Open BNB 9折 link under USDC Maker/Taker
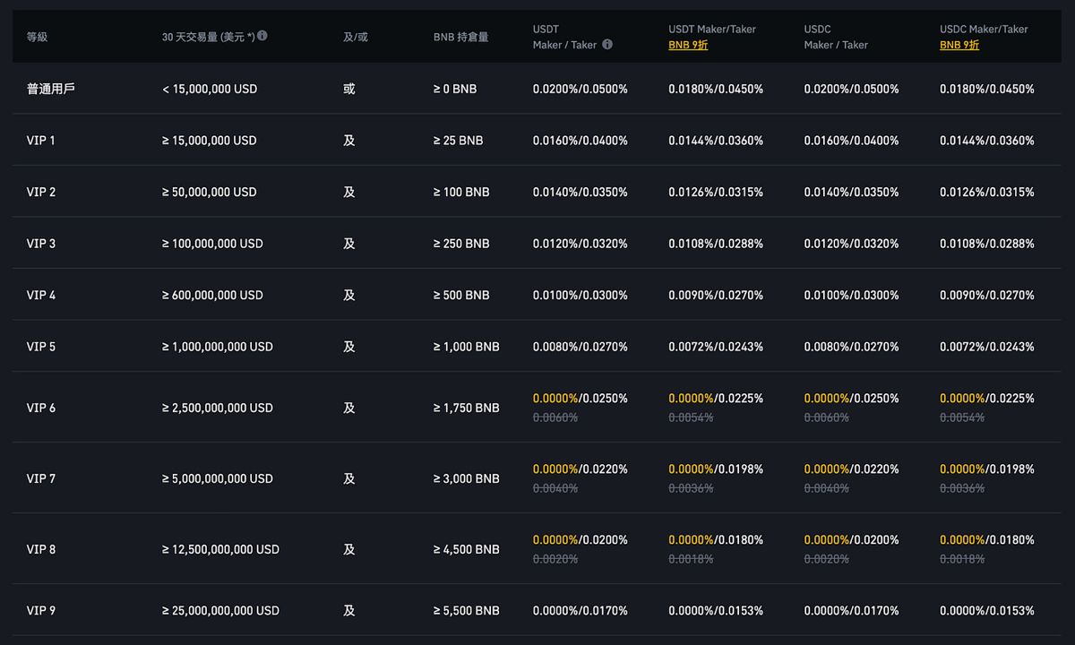 pos(959,45)
